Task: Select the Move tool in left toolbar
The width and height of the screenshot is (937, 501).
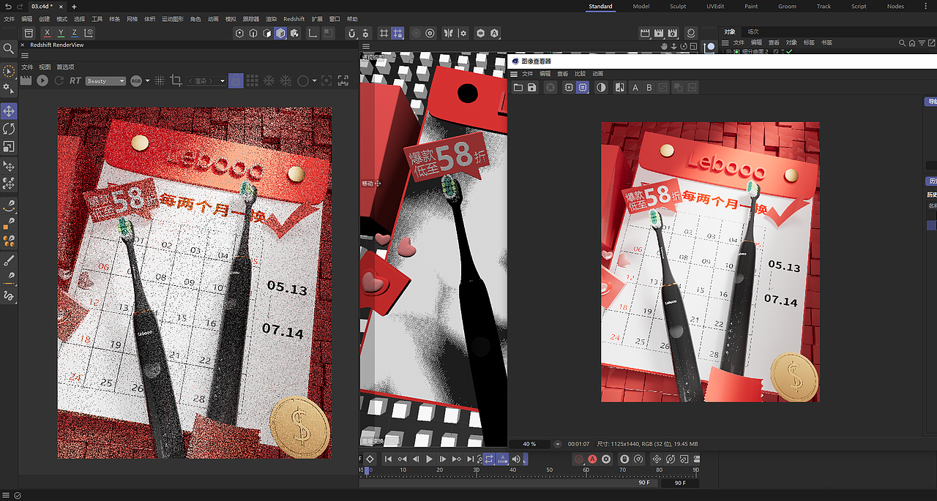Action: (9, 110)
